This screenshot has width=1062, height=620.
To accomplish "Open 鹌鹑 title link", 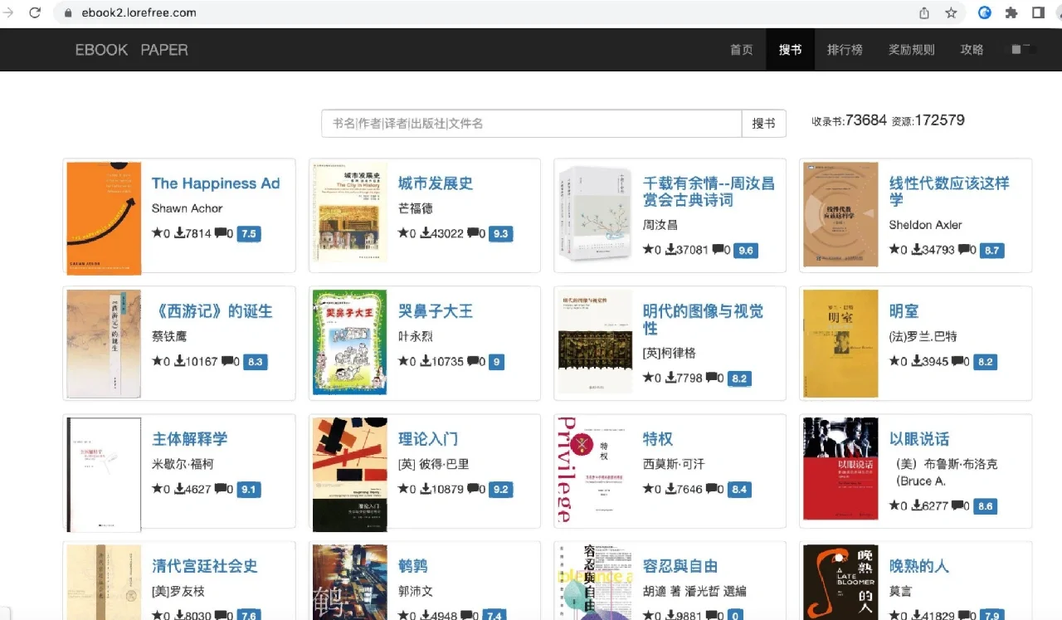I will [x=413, y=566].
